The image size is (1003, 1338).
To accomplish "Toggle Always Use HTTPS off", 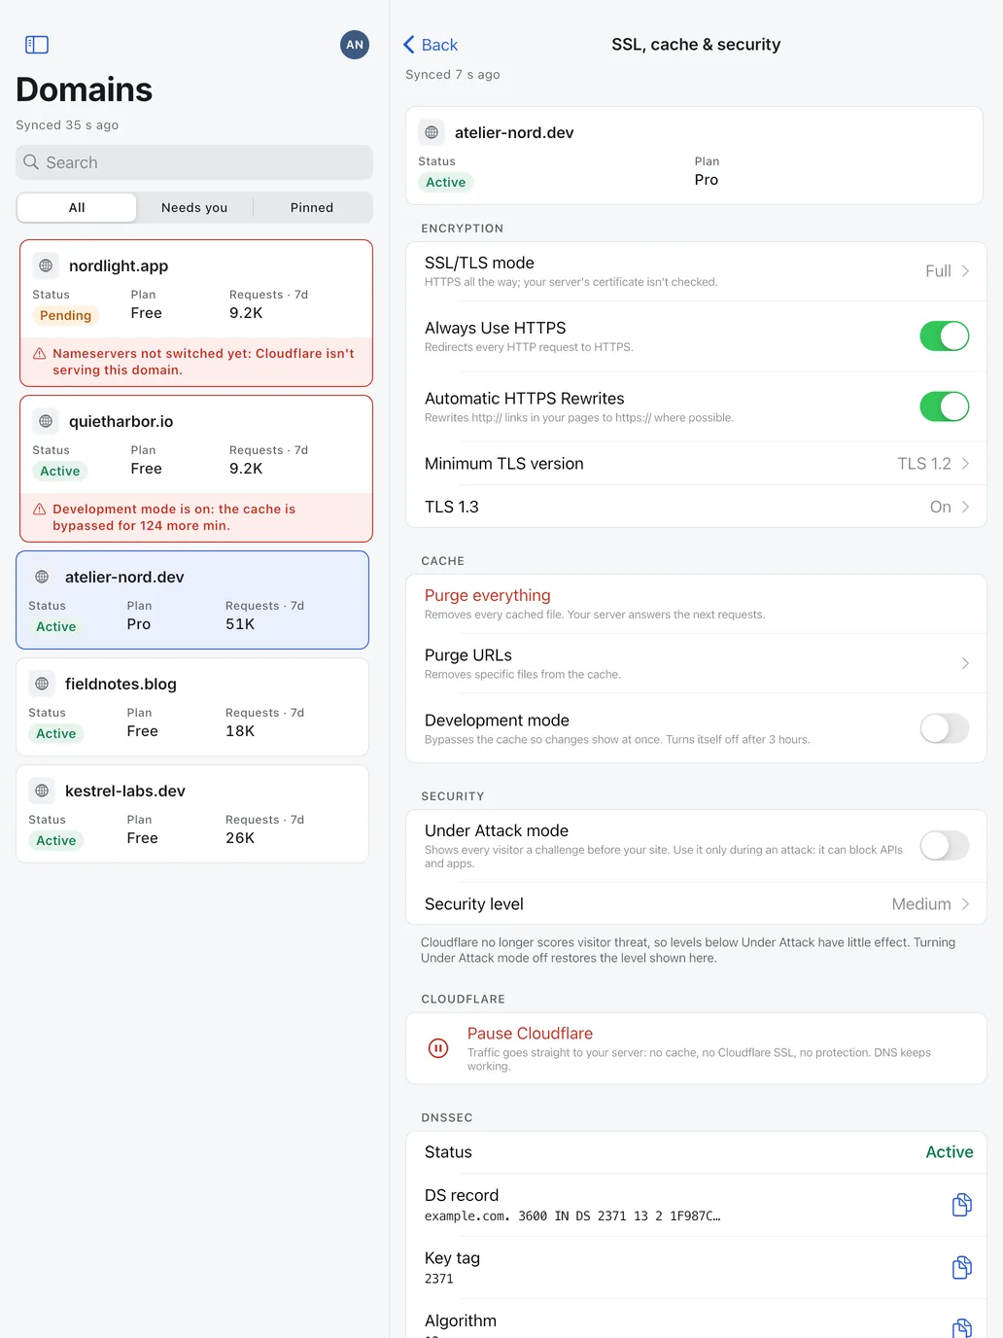I will point(945,336).
